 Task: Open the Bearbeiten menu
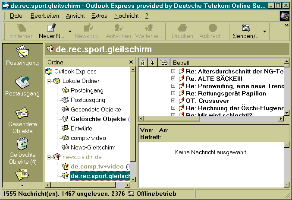click(x=45, y=16)
